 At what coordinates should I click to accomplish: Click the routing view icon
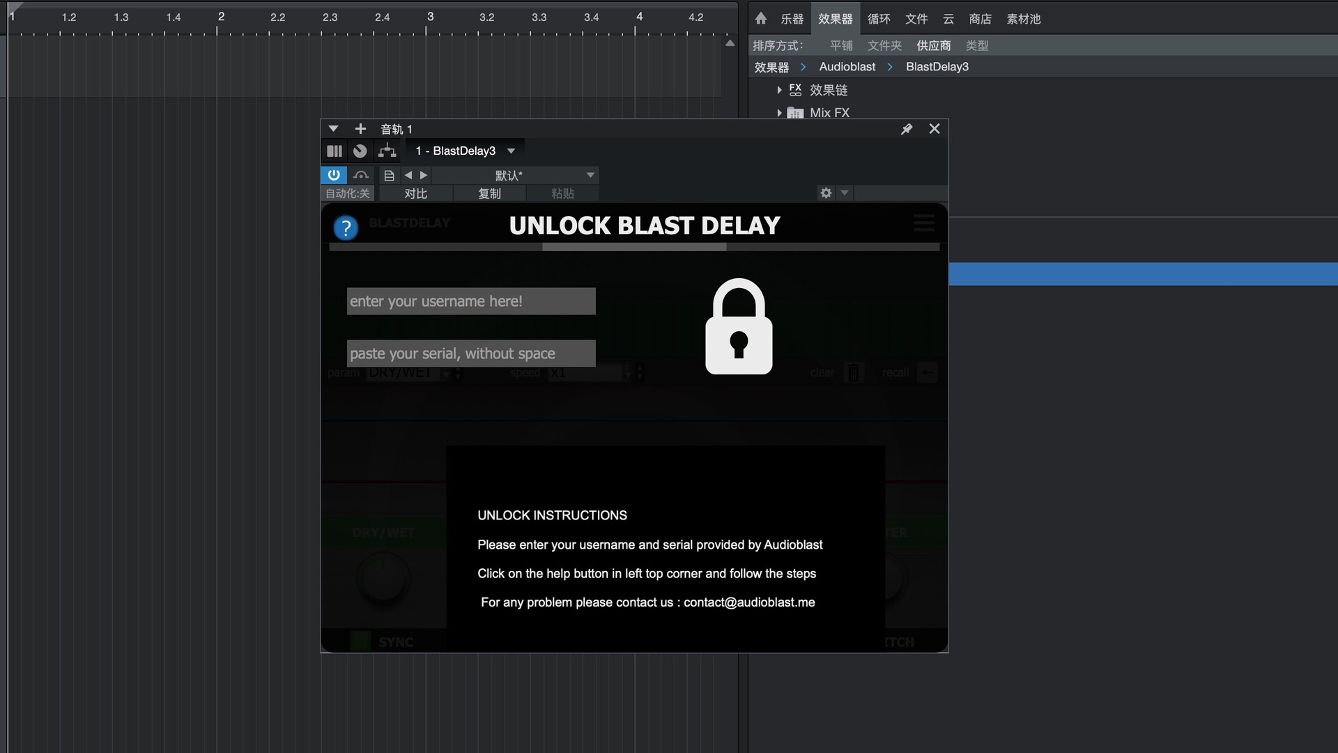pos(387,151)
